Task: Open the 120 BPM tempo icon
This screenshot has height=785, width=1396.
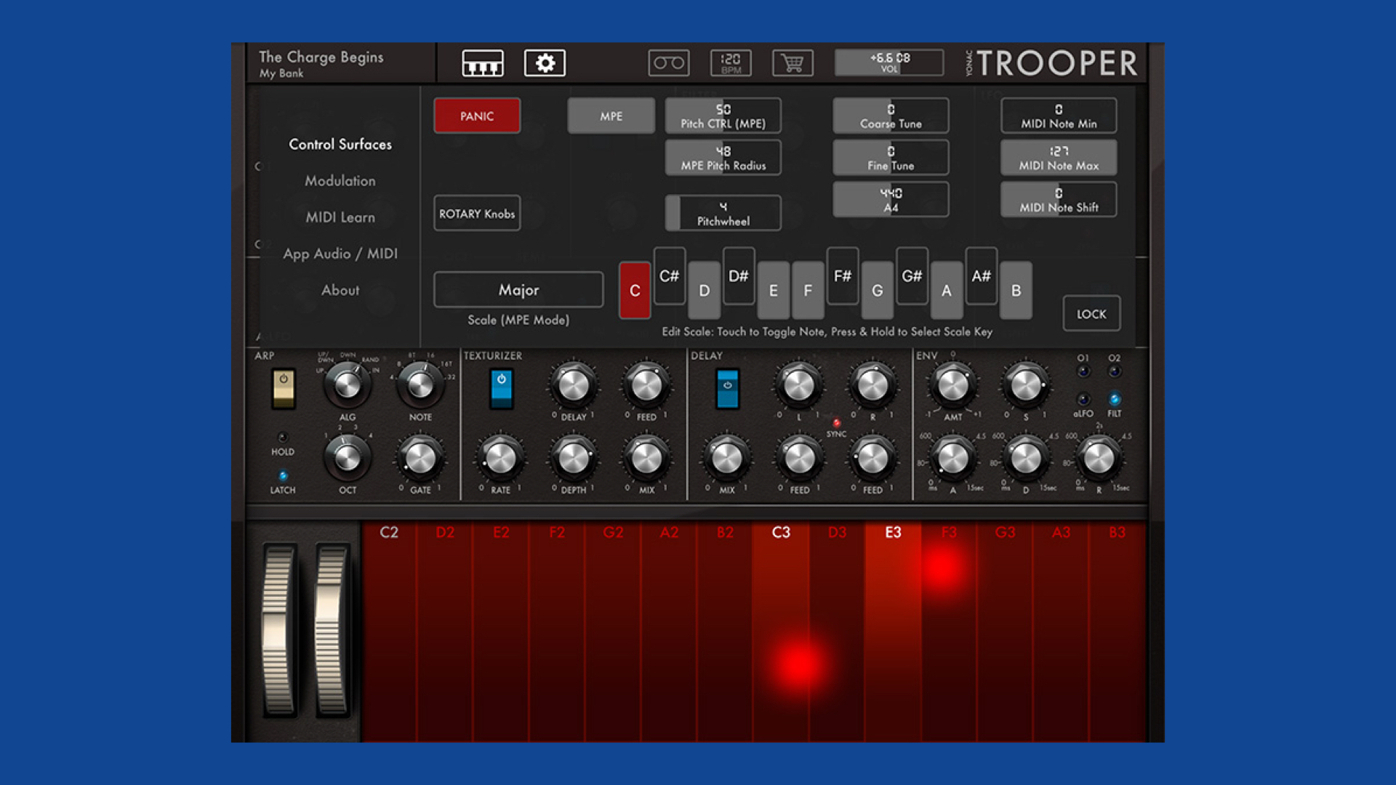Action: [731, 63]
